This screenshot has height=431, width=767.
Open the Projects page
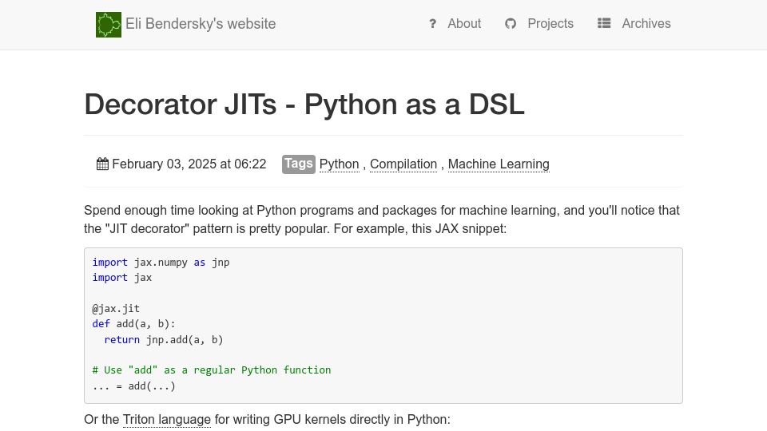[550, 23]
